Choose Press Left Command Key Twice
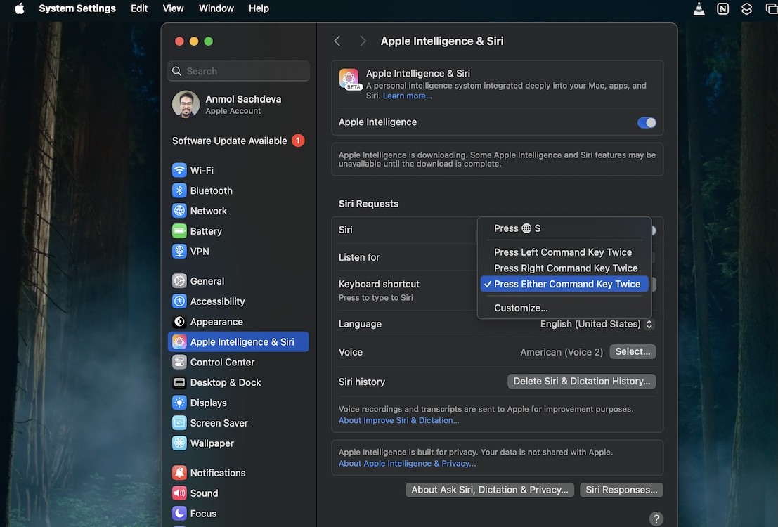The image size is (778, 527). 564,252
